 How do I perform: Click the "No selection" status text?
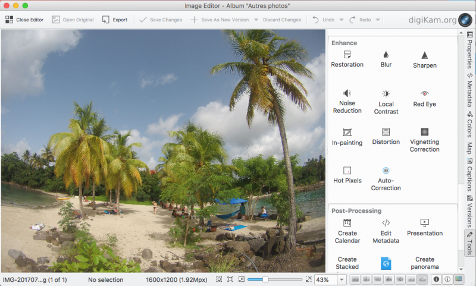point(106,279)
